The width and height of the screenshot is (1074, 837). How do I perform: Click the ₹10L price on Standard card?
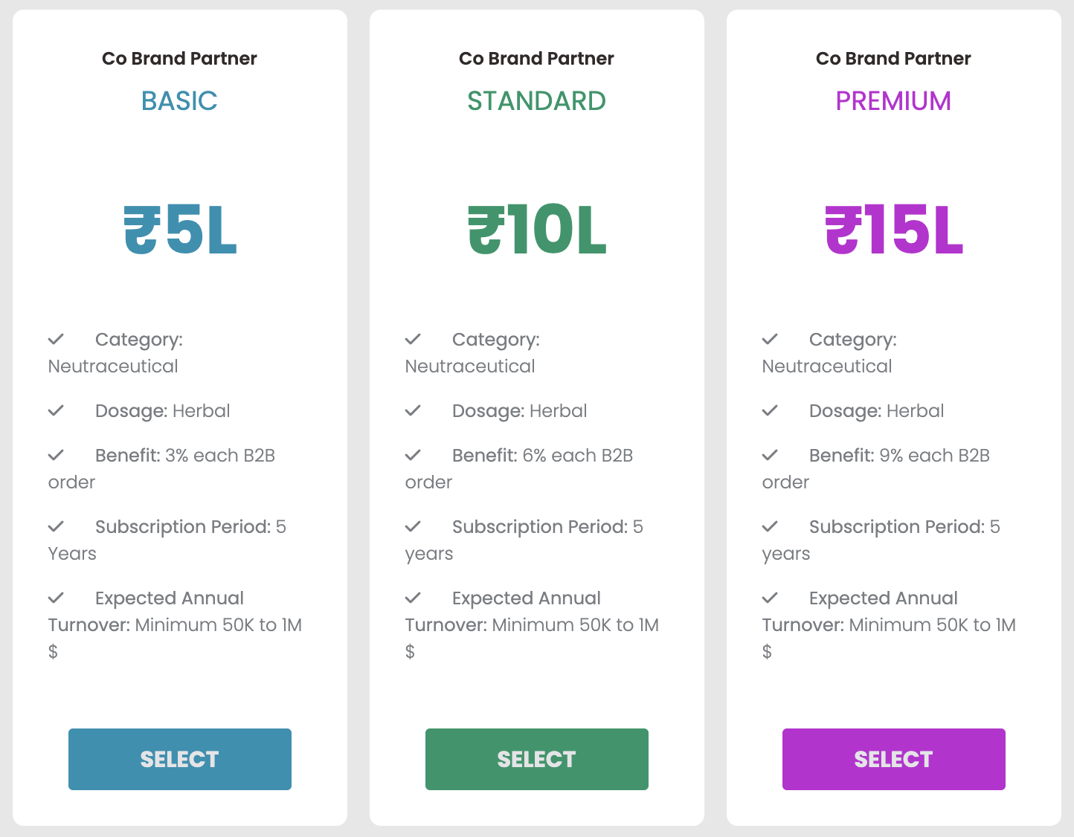pyautogui.click(x=537, y=230)
